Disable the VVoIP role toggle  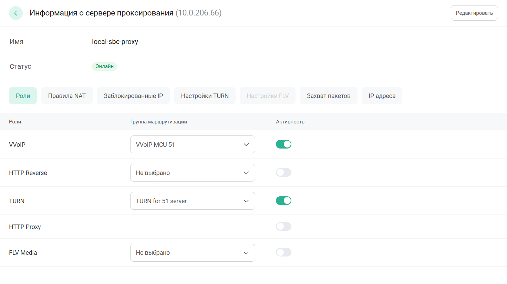pos(283,144)
